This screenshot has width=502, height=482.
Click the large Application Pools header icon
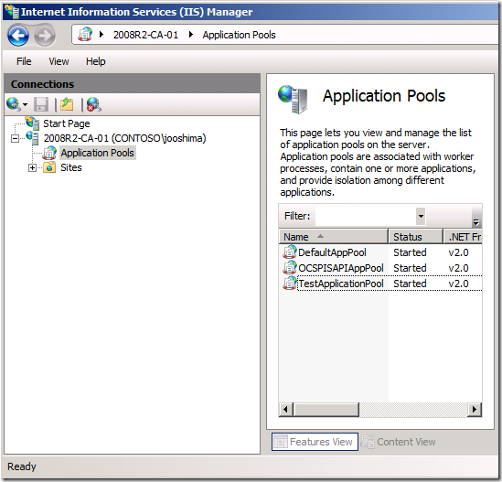pyautogui.click(x=293, y=99)
